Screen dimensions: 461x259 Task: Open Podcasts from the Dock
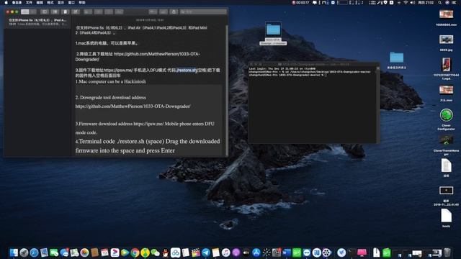pyautogui.click(x=236, y=253)
